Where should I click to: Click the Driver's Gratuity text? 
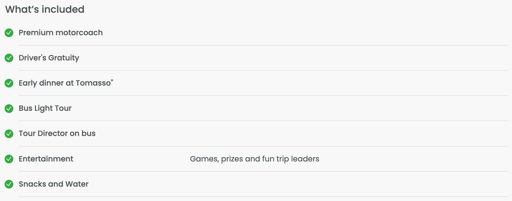(x=49, y=58)
